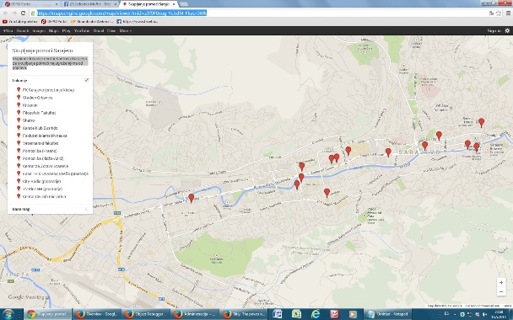
Task: Open Images in the Google bar
Action: [x=39, y=30]
